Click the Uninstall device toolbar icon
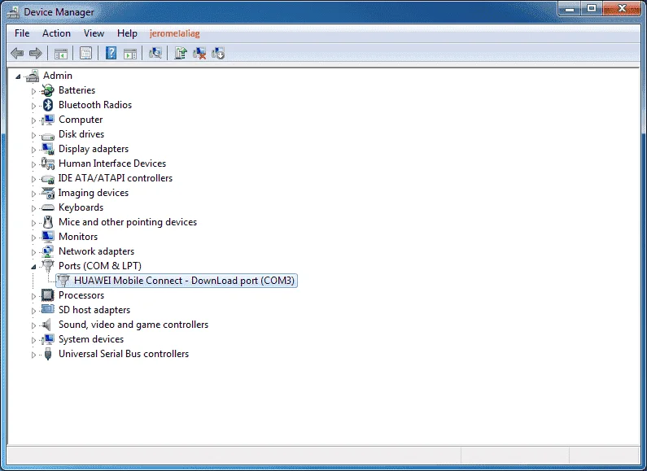The image size is (647, 471). (199, 53)
